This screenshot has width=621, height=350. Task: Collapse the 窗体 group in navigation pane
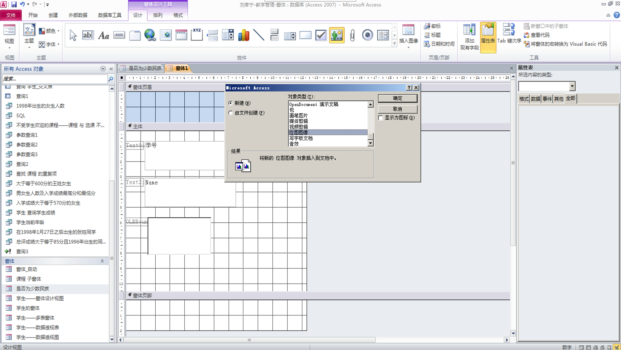[x=102, y=261]
